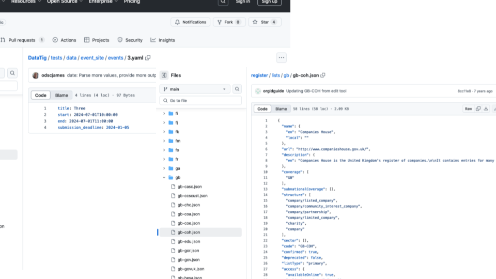
Task: Click search icon beside branch selector
Action: pyautogui.click(x=237, y=89)
